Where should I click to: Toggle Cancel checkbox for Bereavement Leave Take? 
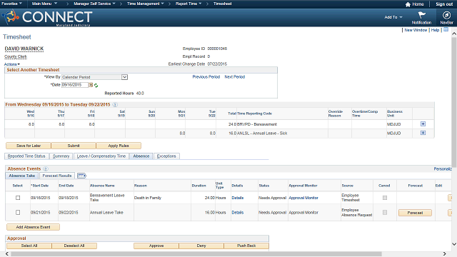pyautogui.click(x=385, y=198)
